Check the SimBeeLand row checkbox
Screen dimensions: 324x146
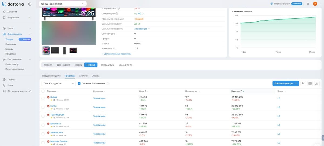43,134
